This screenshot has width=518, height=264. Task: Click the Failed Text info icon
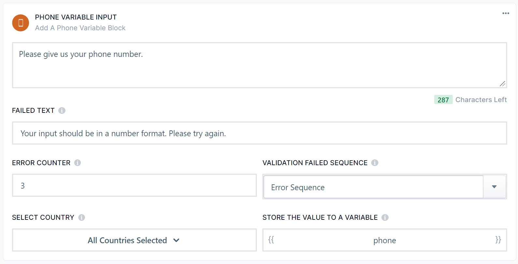(62, 111)
